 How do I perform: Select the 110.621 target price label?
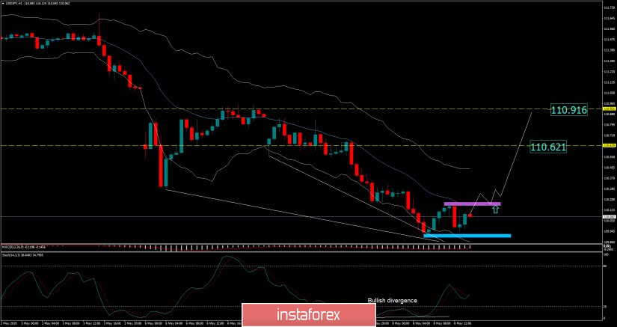click(x=548, y=147)
